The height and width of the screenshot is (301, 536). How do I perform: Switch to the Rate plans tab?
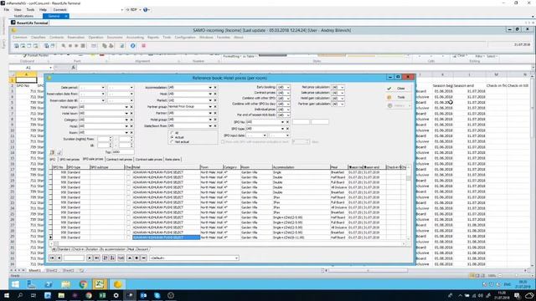pyautogui.click(x=173, y=160)
